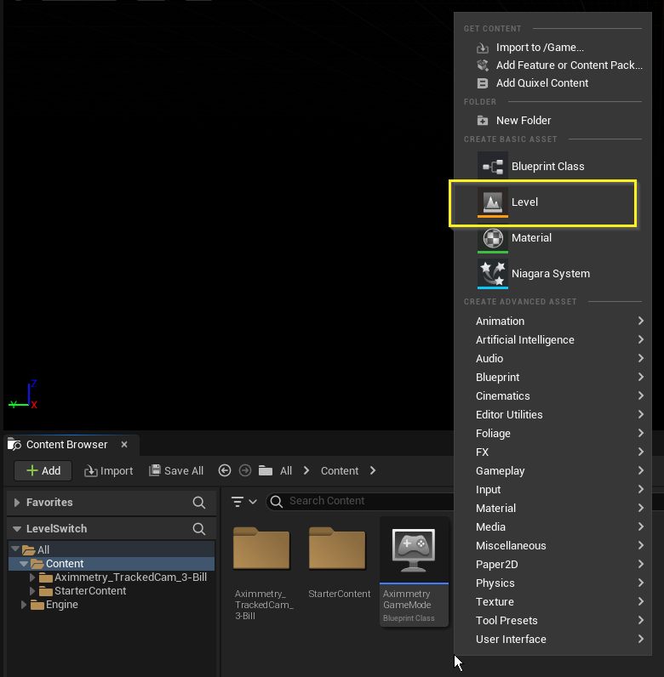Image resolution: width=664 pixels, height=677 pixels.
Task: Expand the chevron after Content breadcrumb
Action: (373, 470)
